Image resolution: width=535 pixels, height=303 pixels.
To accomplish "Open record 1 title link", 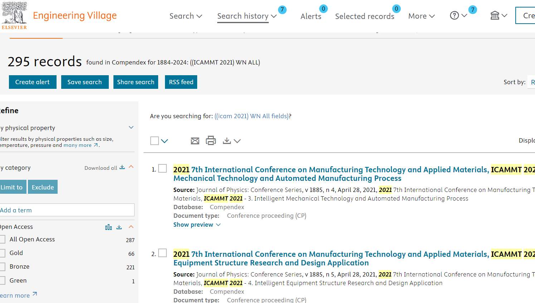I will 354,174.
